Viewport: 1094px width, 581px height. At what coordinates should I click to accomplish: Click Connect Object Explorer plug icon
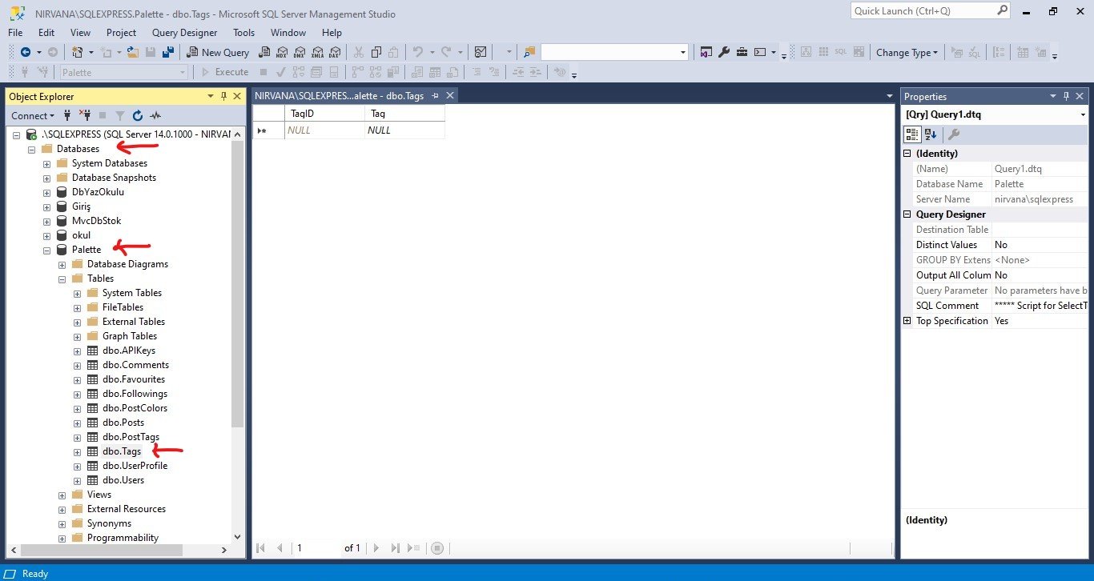(68, 115)
